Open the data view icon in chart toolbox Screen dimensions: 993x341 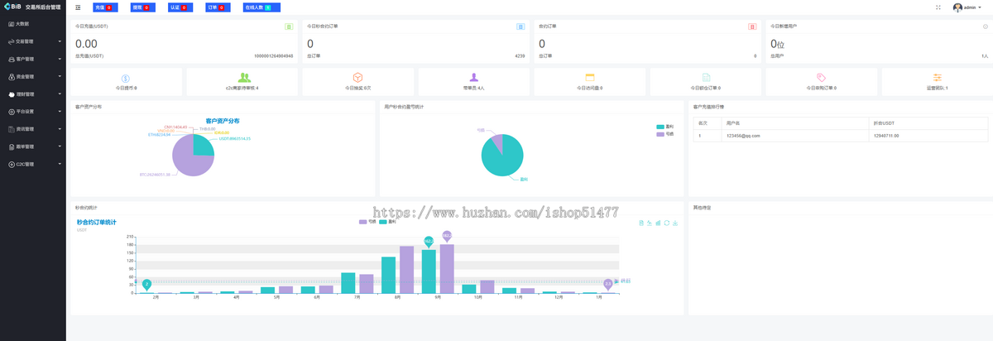click(642, 223)
